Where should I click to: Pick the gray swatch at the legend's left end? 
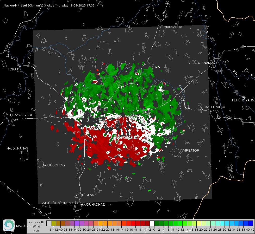(x=49, y=223)
